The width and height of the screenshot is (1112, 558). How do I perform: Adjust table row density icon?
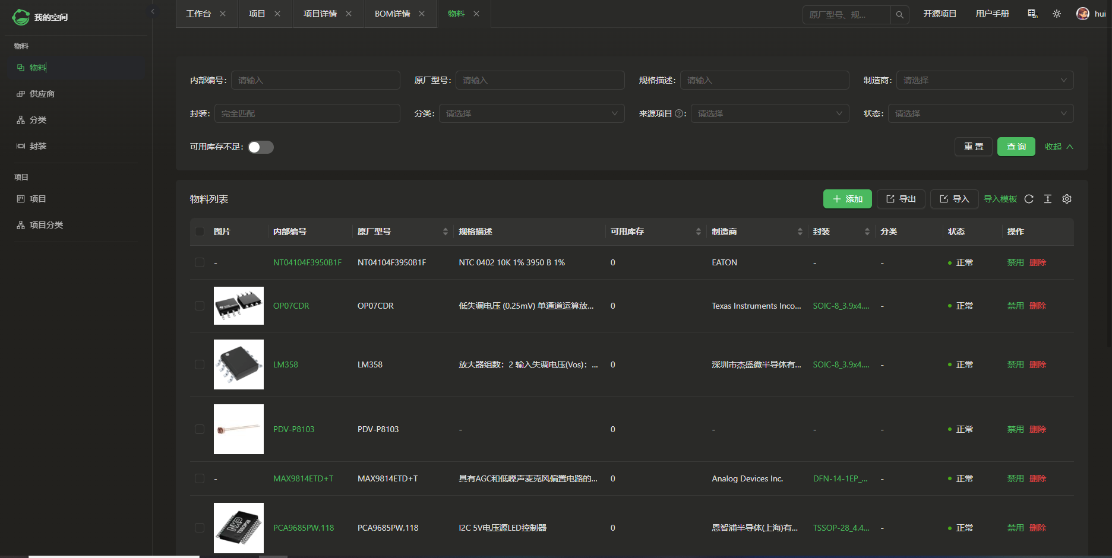click(1048, 199)
